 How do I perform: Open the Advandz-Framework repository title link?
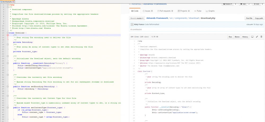point(155,4)
